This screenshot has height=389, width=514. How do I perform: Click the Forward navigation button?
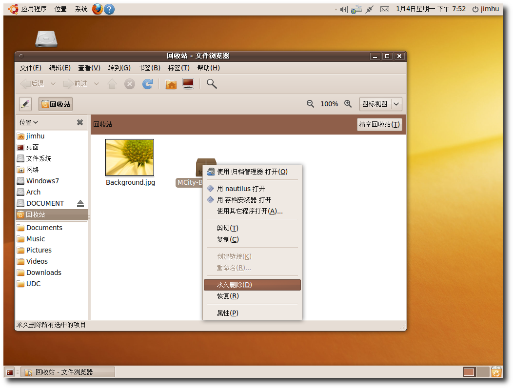click(76, 84)
